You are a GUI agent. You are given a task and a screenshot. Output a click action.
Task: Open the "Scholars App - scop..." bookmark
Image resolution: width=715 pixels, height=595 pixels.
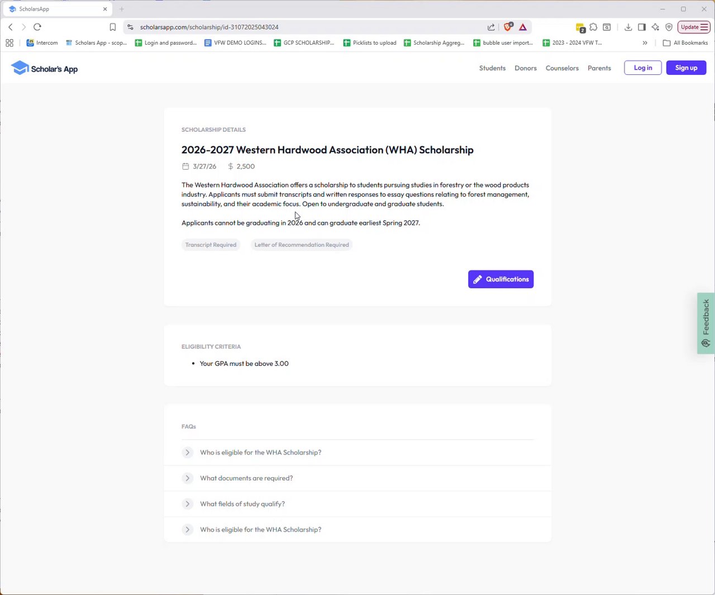[96, 42]
